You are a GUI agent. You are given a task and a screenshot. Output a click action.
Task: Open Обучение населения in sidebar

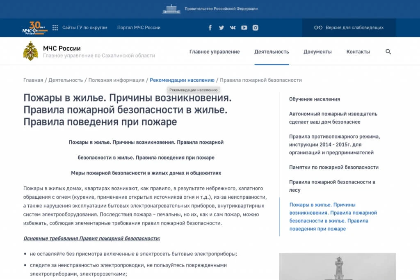tap(314, 99)
